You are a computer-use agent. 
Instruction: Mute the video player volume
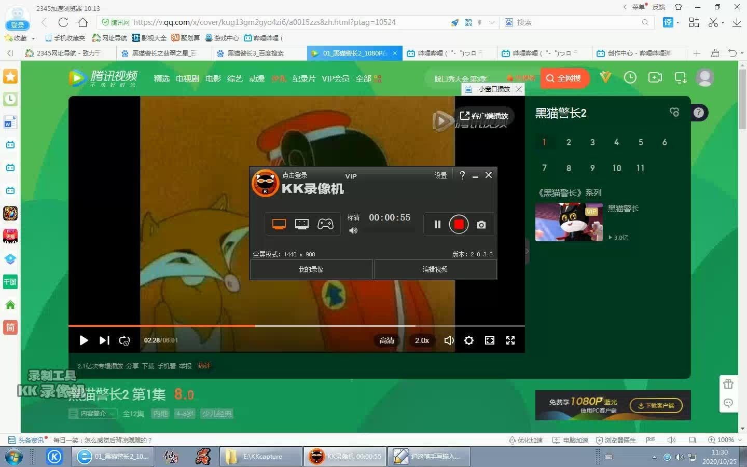449,340
